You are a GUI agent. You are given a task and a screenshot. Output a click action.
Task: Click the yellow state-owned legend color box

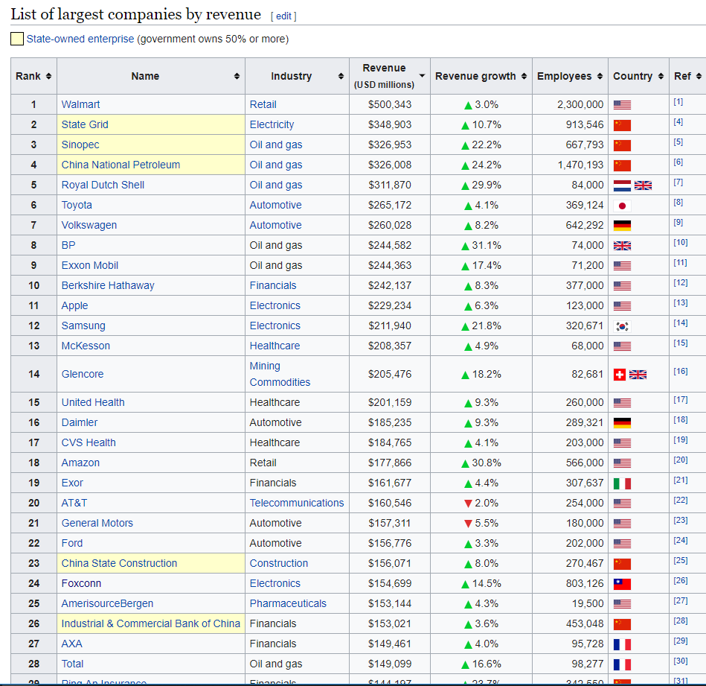pyautogui.click(x=17, y=39)
